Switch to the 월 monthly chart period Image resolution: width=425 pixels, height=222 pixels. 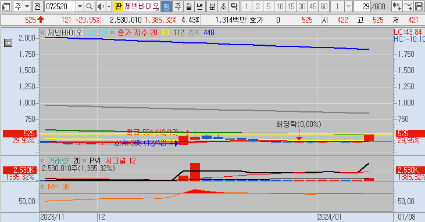188,6
